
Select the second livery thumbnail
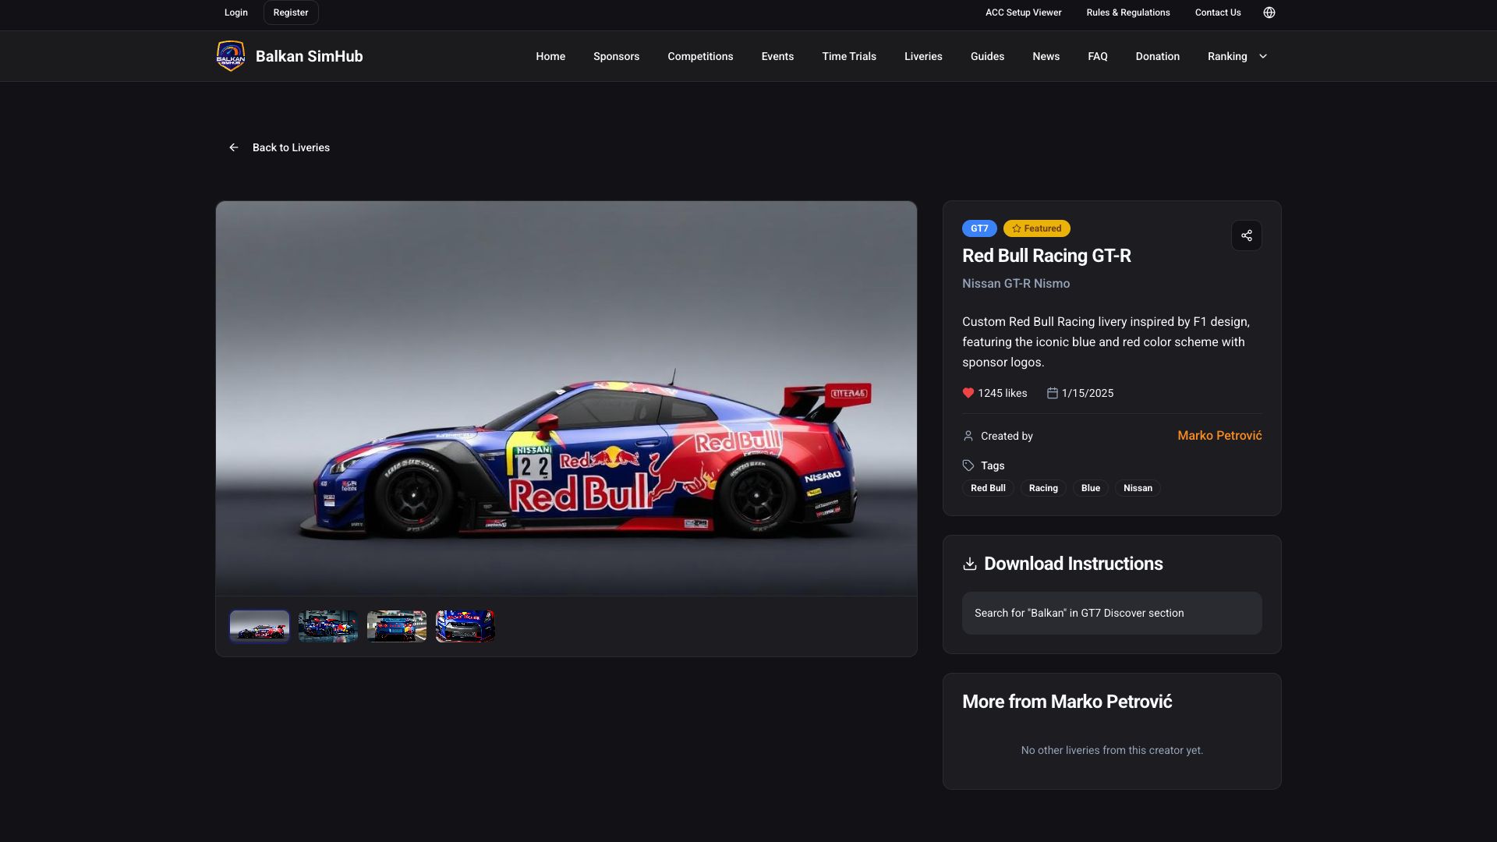coord(327,626)
